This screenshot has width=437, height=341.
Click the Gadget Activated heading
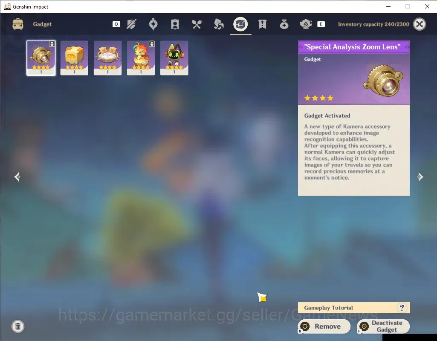click(327, 116)
